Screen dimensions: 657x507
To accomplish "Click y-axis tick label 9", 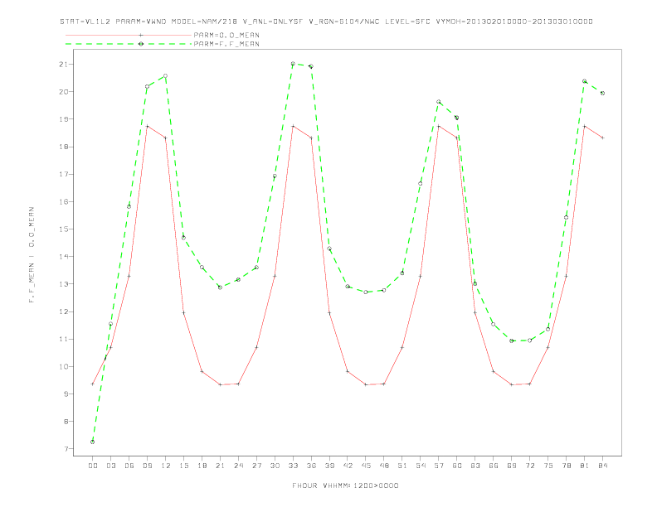I will point(66,394).
